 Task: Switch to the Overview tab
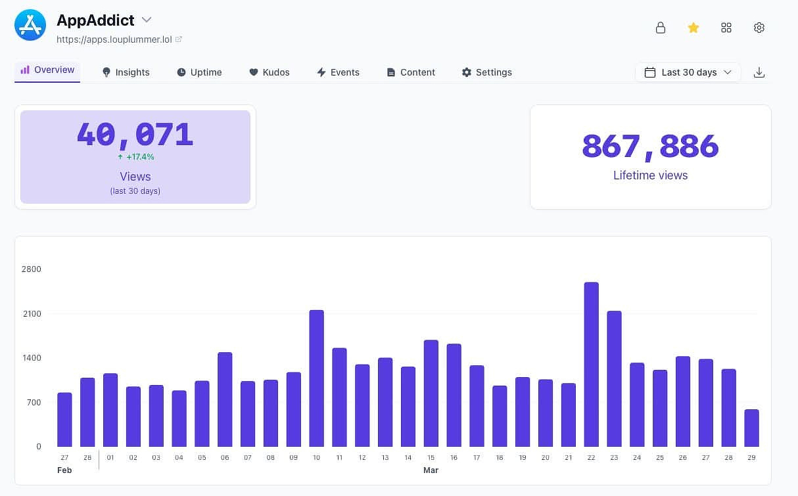pos(47,70)
